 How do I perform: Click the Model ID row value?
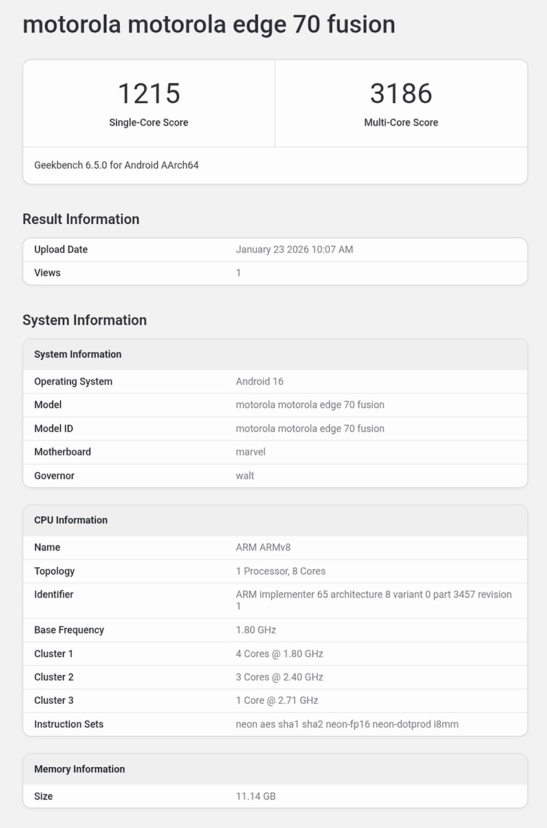[x=309, y=429]
